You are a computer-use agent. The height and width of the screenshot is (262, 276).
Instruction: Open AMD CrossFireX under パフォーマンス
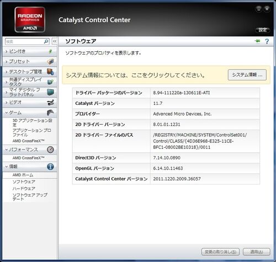[x=29, y=158]
